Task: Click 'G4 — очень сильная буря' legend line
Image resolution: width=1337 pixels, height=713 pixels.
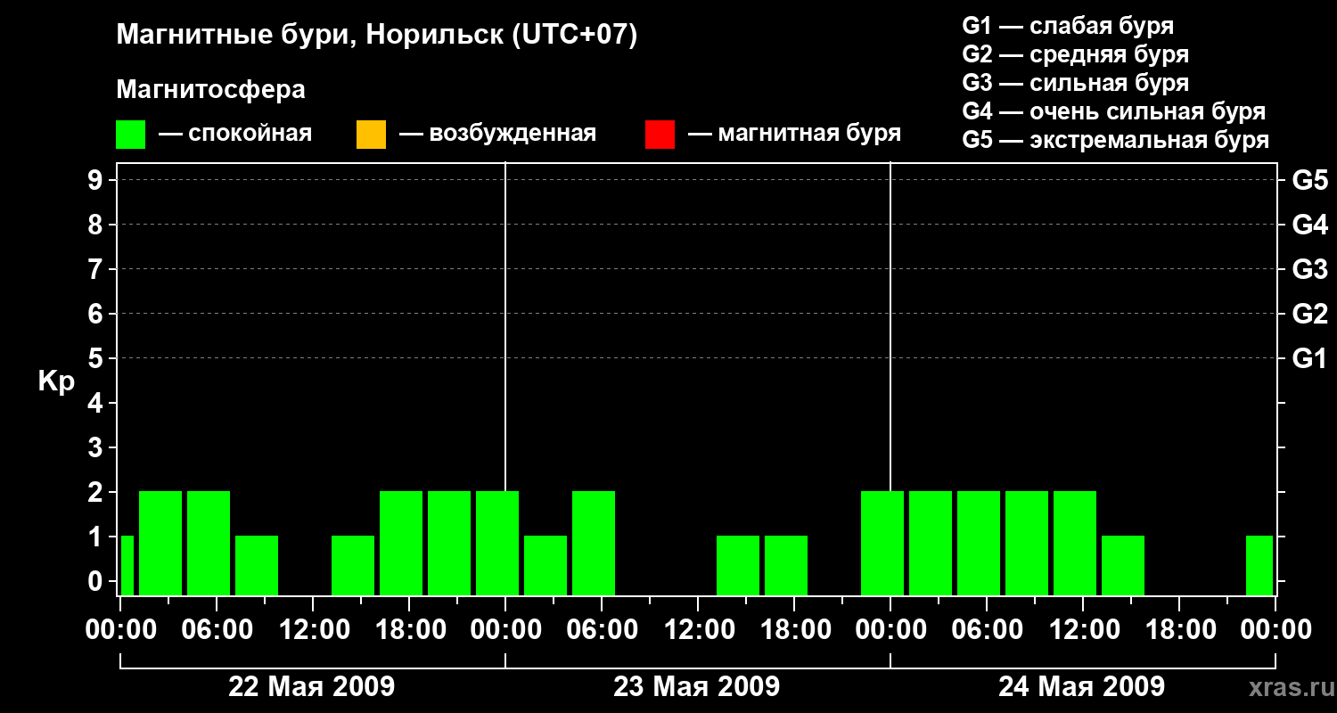Action: 1114,111
